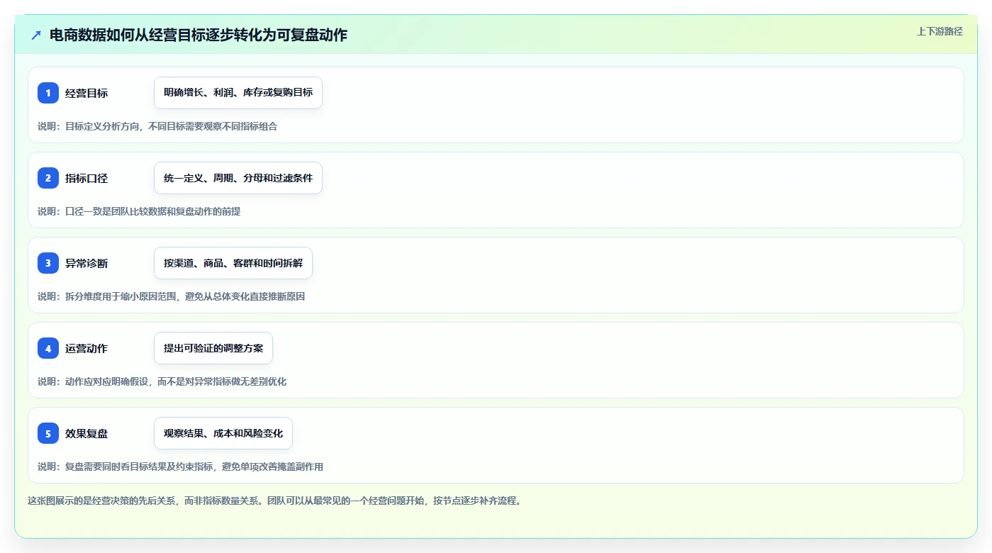Screen dimensions: 992x553
Task: Click the note 说明：复盘需要同时看目标结果
Action: (x=180, y=467)
